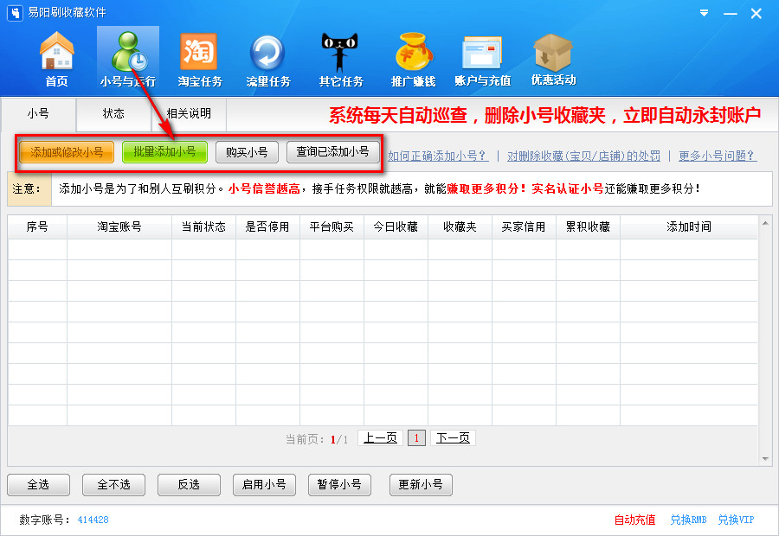
Task: Open the 兑换RMB link
Action: 688,520
